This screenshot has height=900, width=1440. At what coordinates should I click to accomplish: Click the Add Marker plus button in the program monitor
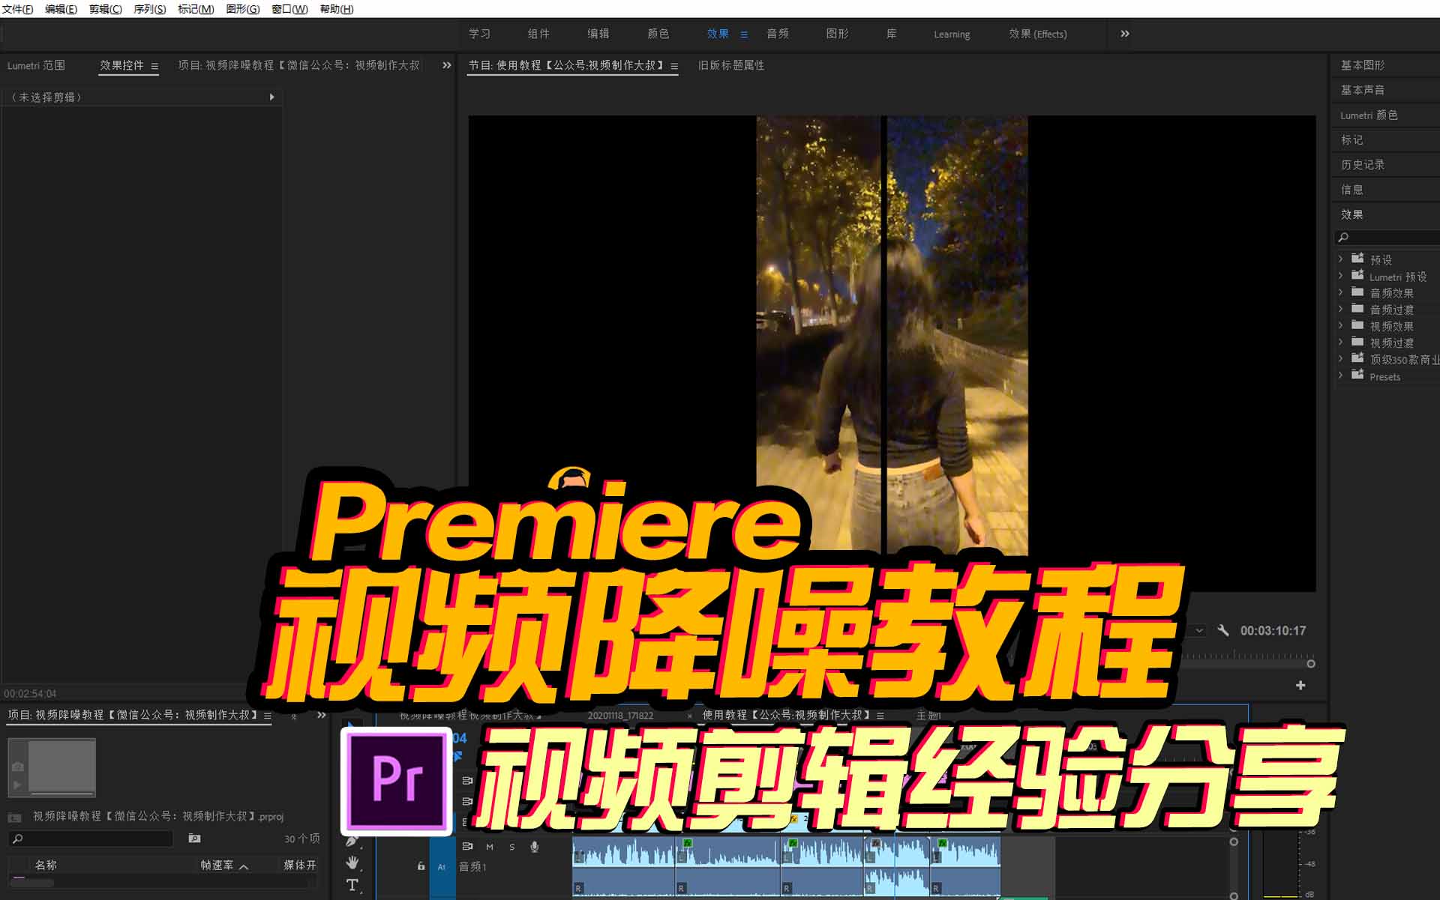pos(1301,684)
